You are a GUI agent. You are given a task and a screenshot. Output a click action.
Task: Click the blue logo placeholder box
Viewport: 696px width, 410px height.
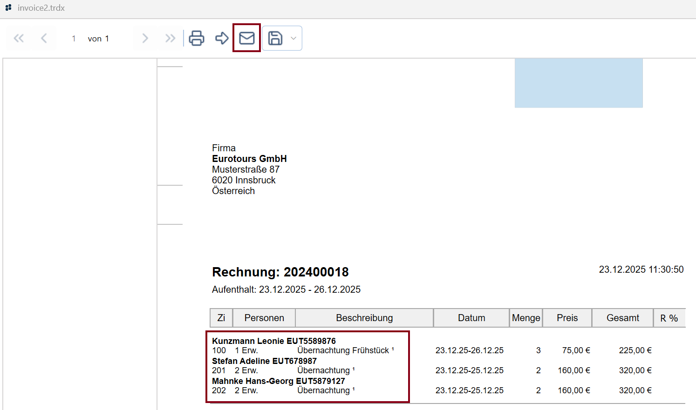coord(578,83)
